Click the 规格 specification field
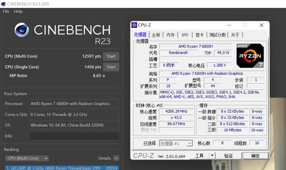 tap(212, 74)
